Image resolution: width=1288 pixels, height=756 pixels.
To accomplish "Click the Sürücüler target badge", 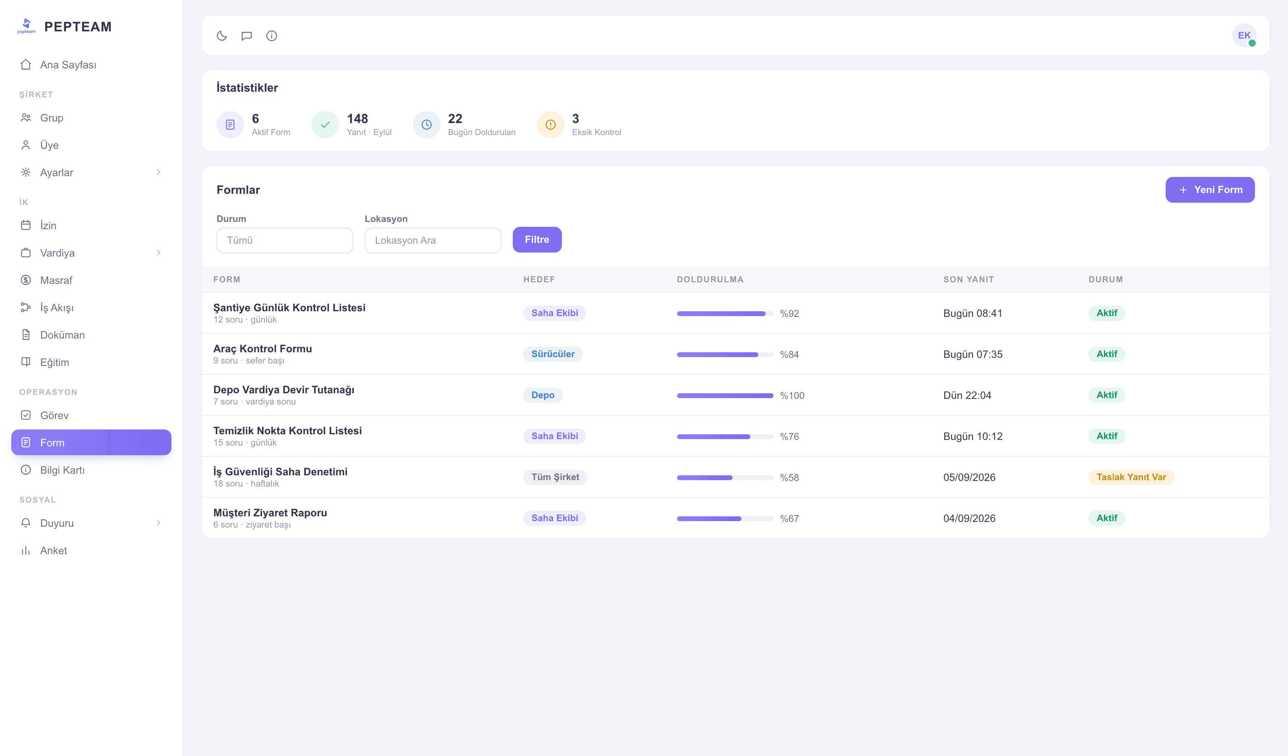I will [x=553, y=353].
